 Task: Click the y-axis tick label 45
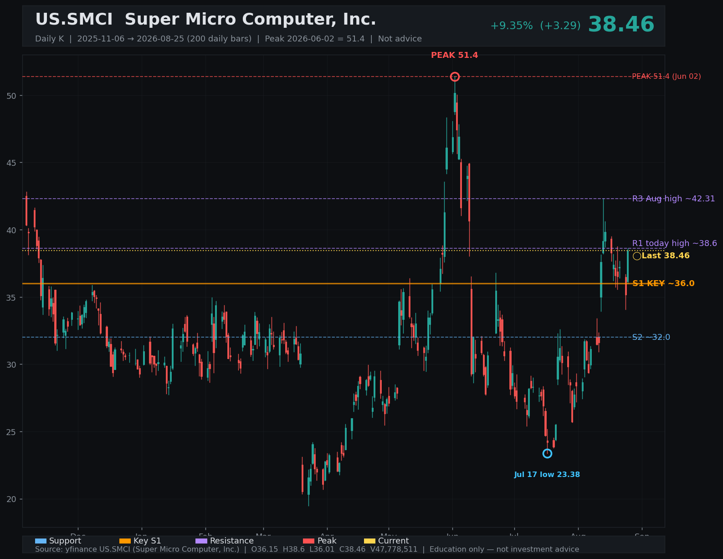click(11, 163)
